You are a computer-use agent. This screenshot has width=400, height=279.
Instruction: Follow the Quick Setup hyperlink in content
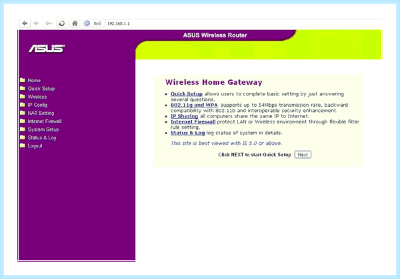(187, 94)
